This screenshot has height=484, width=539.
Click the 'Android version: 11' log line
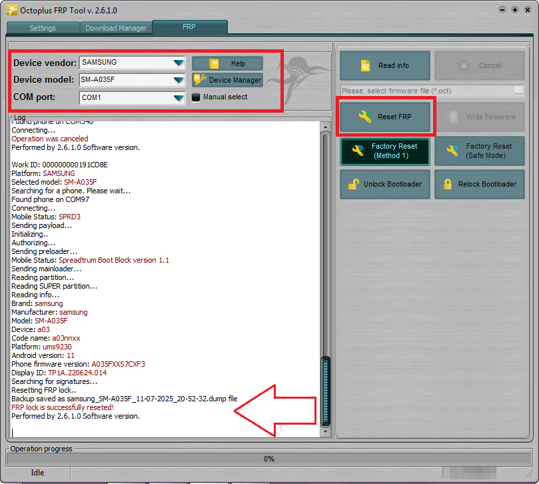point(43,355)
